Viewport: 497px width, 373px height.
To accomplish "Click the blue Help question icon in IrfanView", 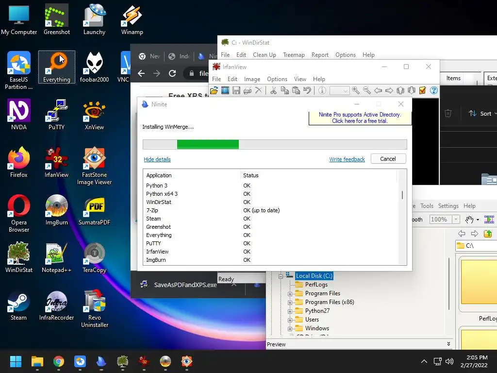I will [433, 91].
